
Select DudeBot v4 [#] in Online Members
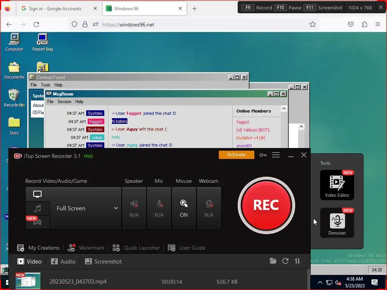(x=251, y=138)
